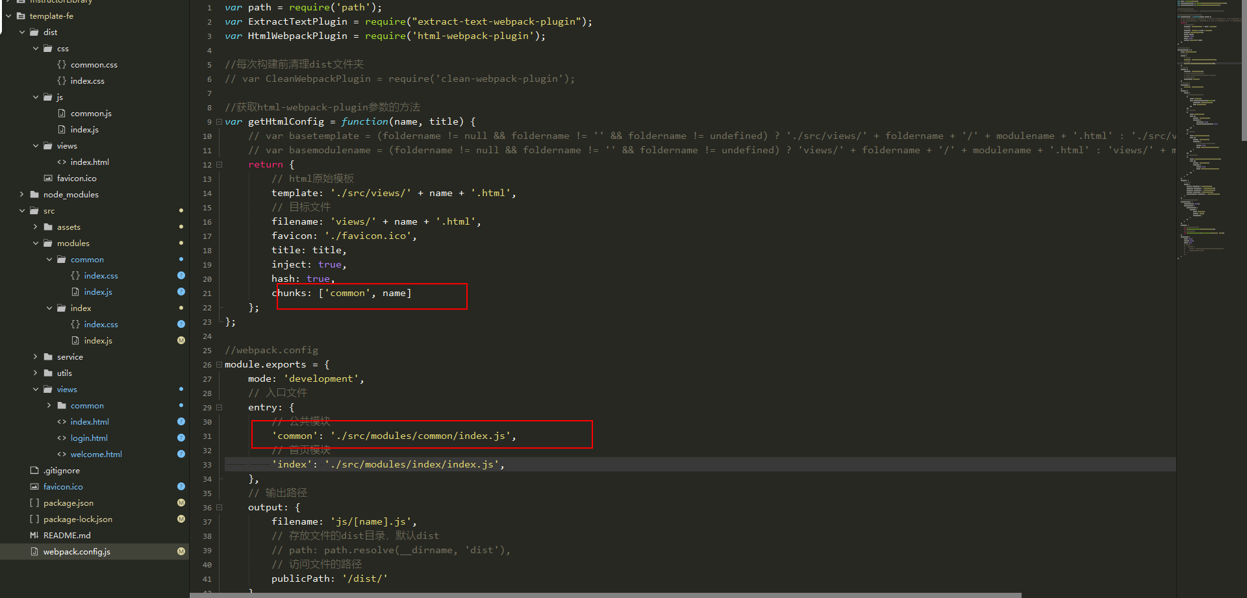Click the css folder icon under dist
Viewport: 1247px width, 598px height.
pyautogui.click(x=48, y=48)
